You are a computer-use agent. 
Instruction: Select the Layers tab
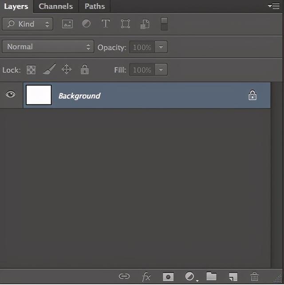16,6
